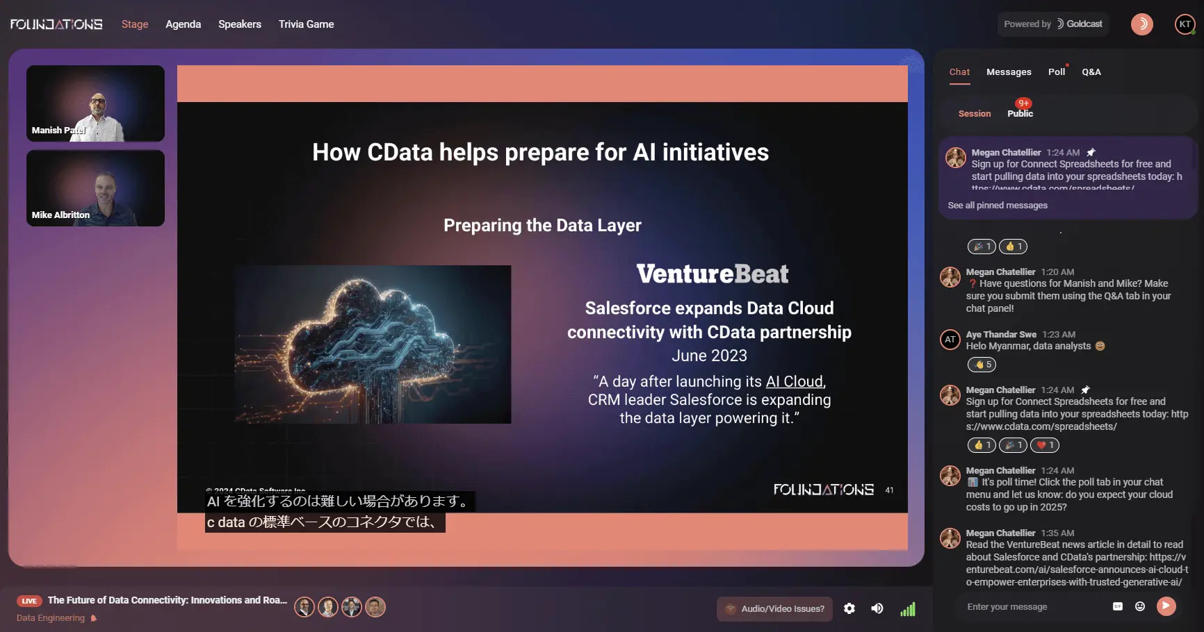Send the chat message with orange arrow button

coord(1166,606)
